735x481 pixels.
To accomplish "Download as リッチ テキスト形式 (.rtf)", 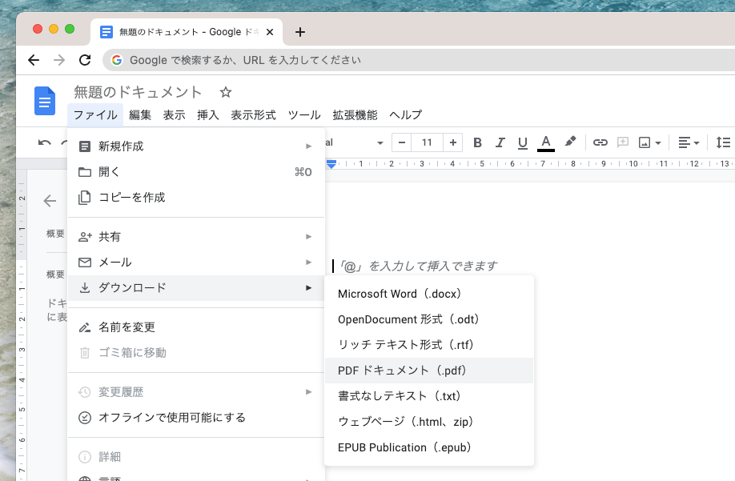I will pyautogui.click(x=429, y=345).
